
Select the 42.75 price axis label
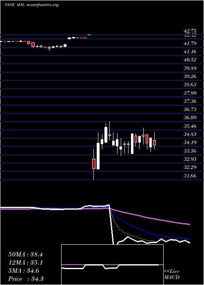(x=190, y=31)
